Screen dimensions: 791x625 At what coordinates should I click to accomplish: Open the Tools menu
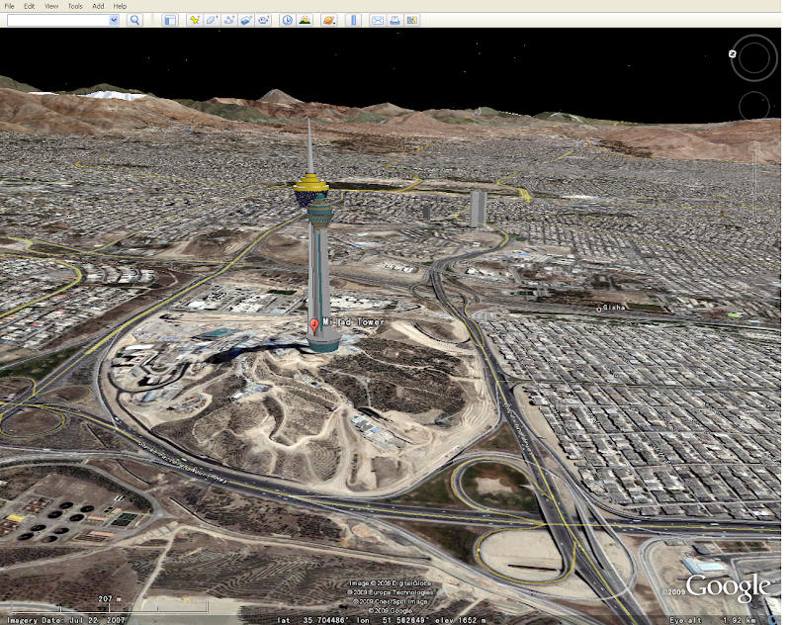(x=75, y=6)
